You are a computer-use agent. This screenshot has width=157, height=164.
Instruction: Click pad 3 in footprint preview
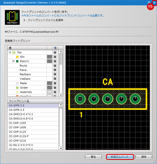tap(108, 99)
